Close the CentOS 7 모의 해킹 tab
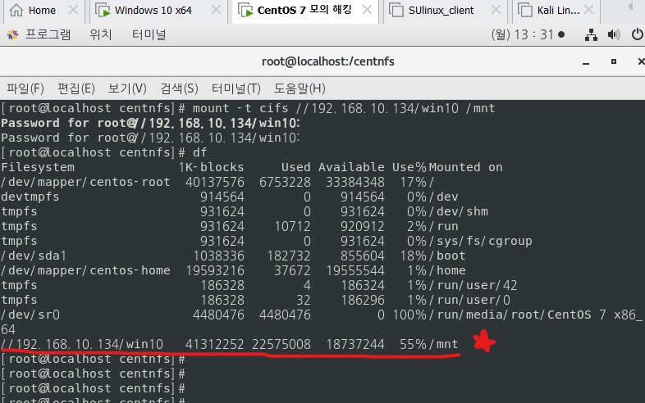Screen dimensions: 645x403 click(367, 10)
